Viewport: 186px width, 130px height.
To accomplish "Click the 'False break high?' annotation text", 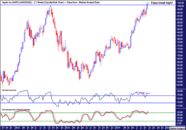I will [x=162, y=3].
